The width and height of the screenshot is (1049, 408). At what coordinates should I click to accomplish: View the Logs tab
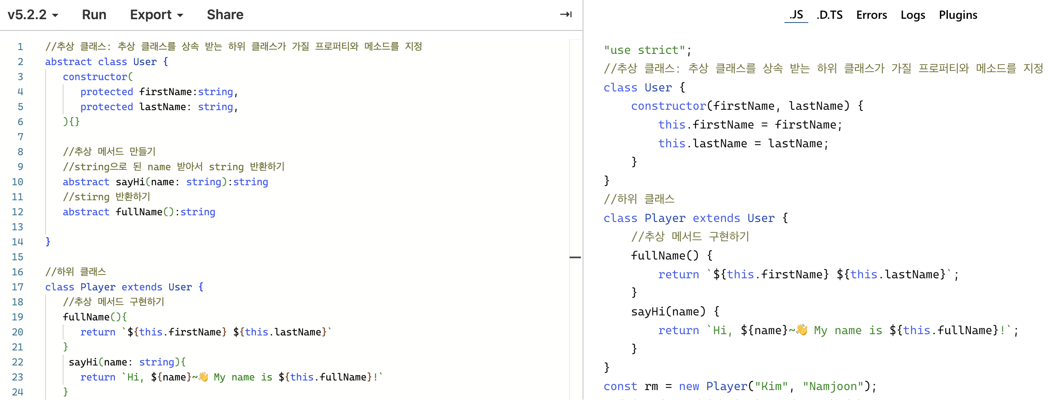click(x=913, y=14)
